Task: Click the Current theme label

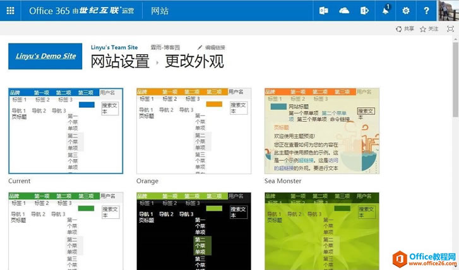Action: pos(20,181)
